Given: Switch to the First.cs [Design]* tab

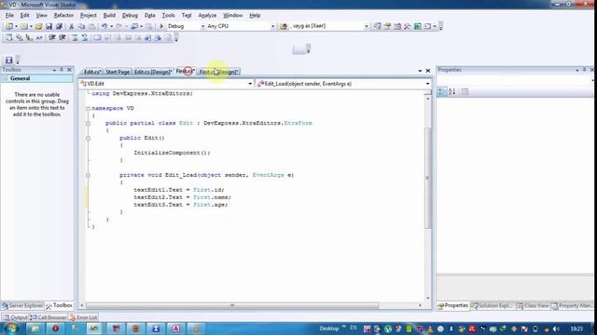Looking at the screenshot, I should click(218, 72).
